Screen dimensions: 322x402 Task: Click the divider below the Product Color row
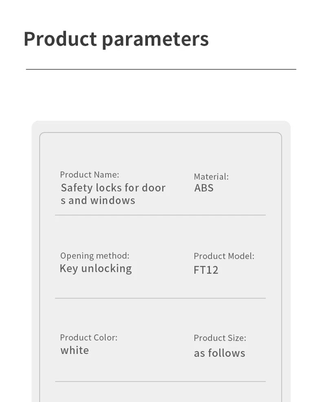pyautogui.click(x=160, y=382)
